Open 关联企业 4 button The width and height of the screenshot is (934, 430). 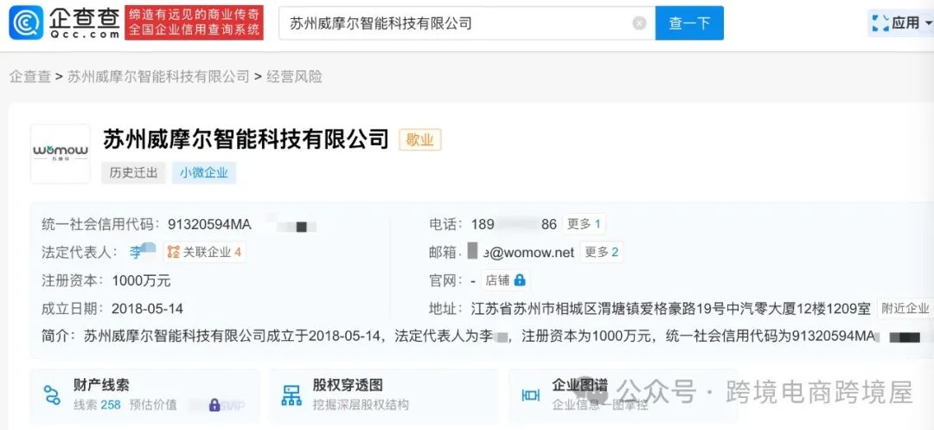204,252
